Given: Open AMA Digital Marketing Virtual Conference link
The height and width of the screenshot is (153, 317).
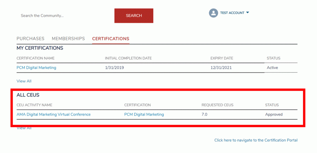Looking at the screenshot, I should click(54, 114).
